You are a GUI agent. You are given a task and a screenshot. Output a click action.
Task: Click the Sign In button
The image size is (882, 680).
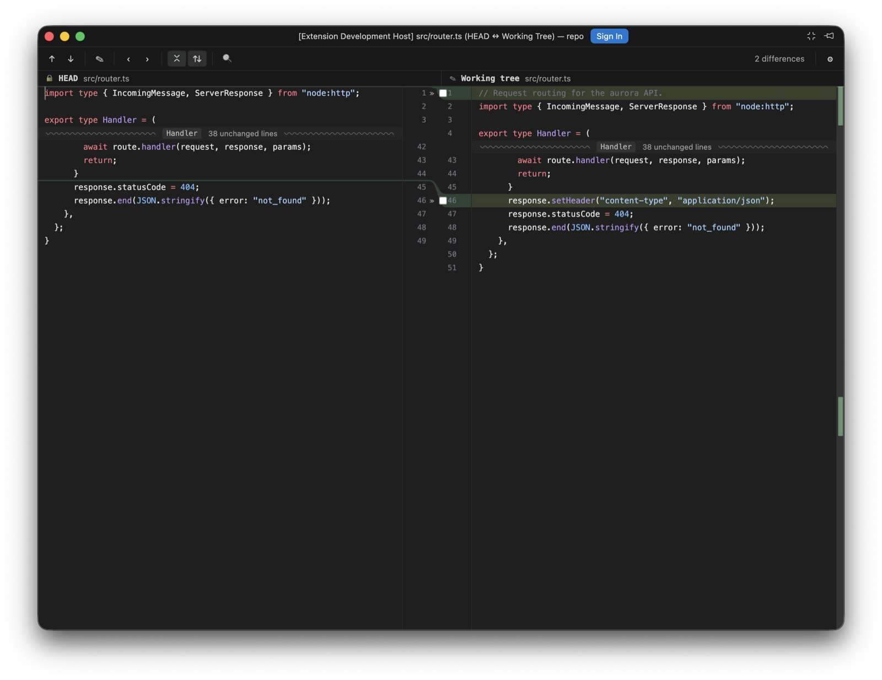tap(609, 36)
